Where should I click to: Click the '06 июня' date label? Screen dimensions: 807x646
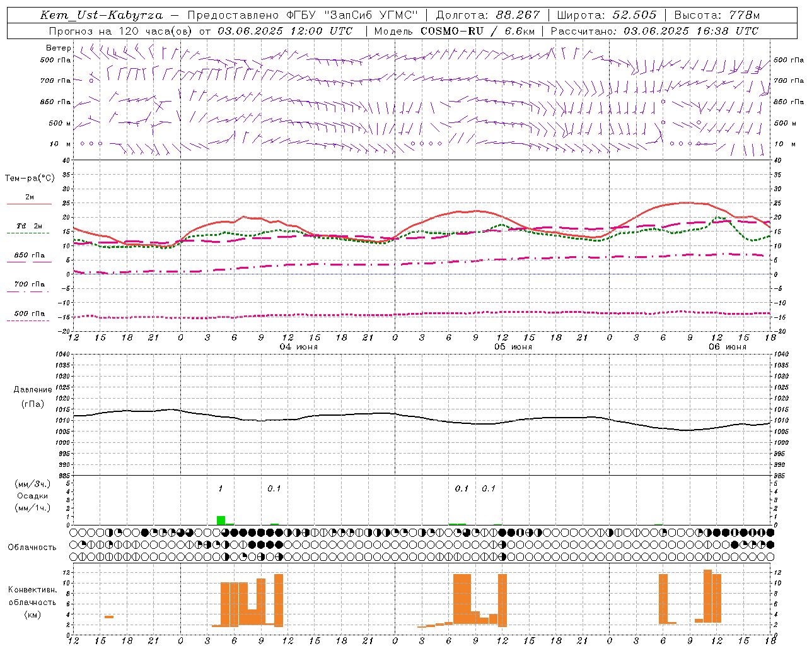coord(728,347)
